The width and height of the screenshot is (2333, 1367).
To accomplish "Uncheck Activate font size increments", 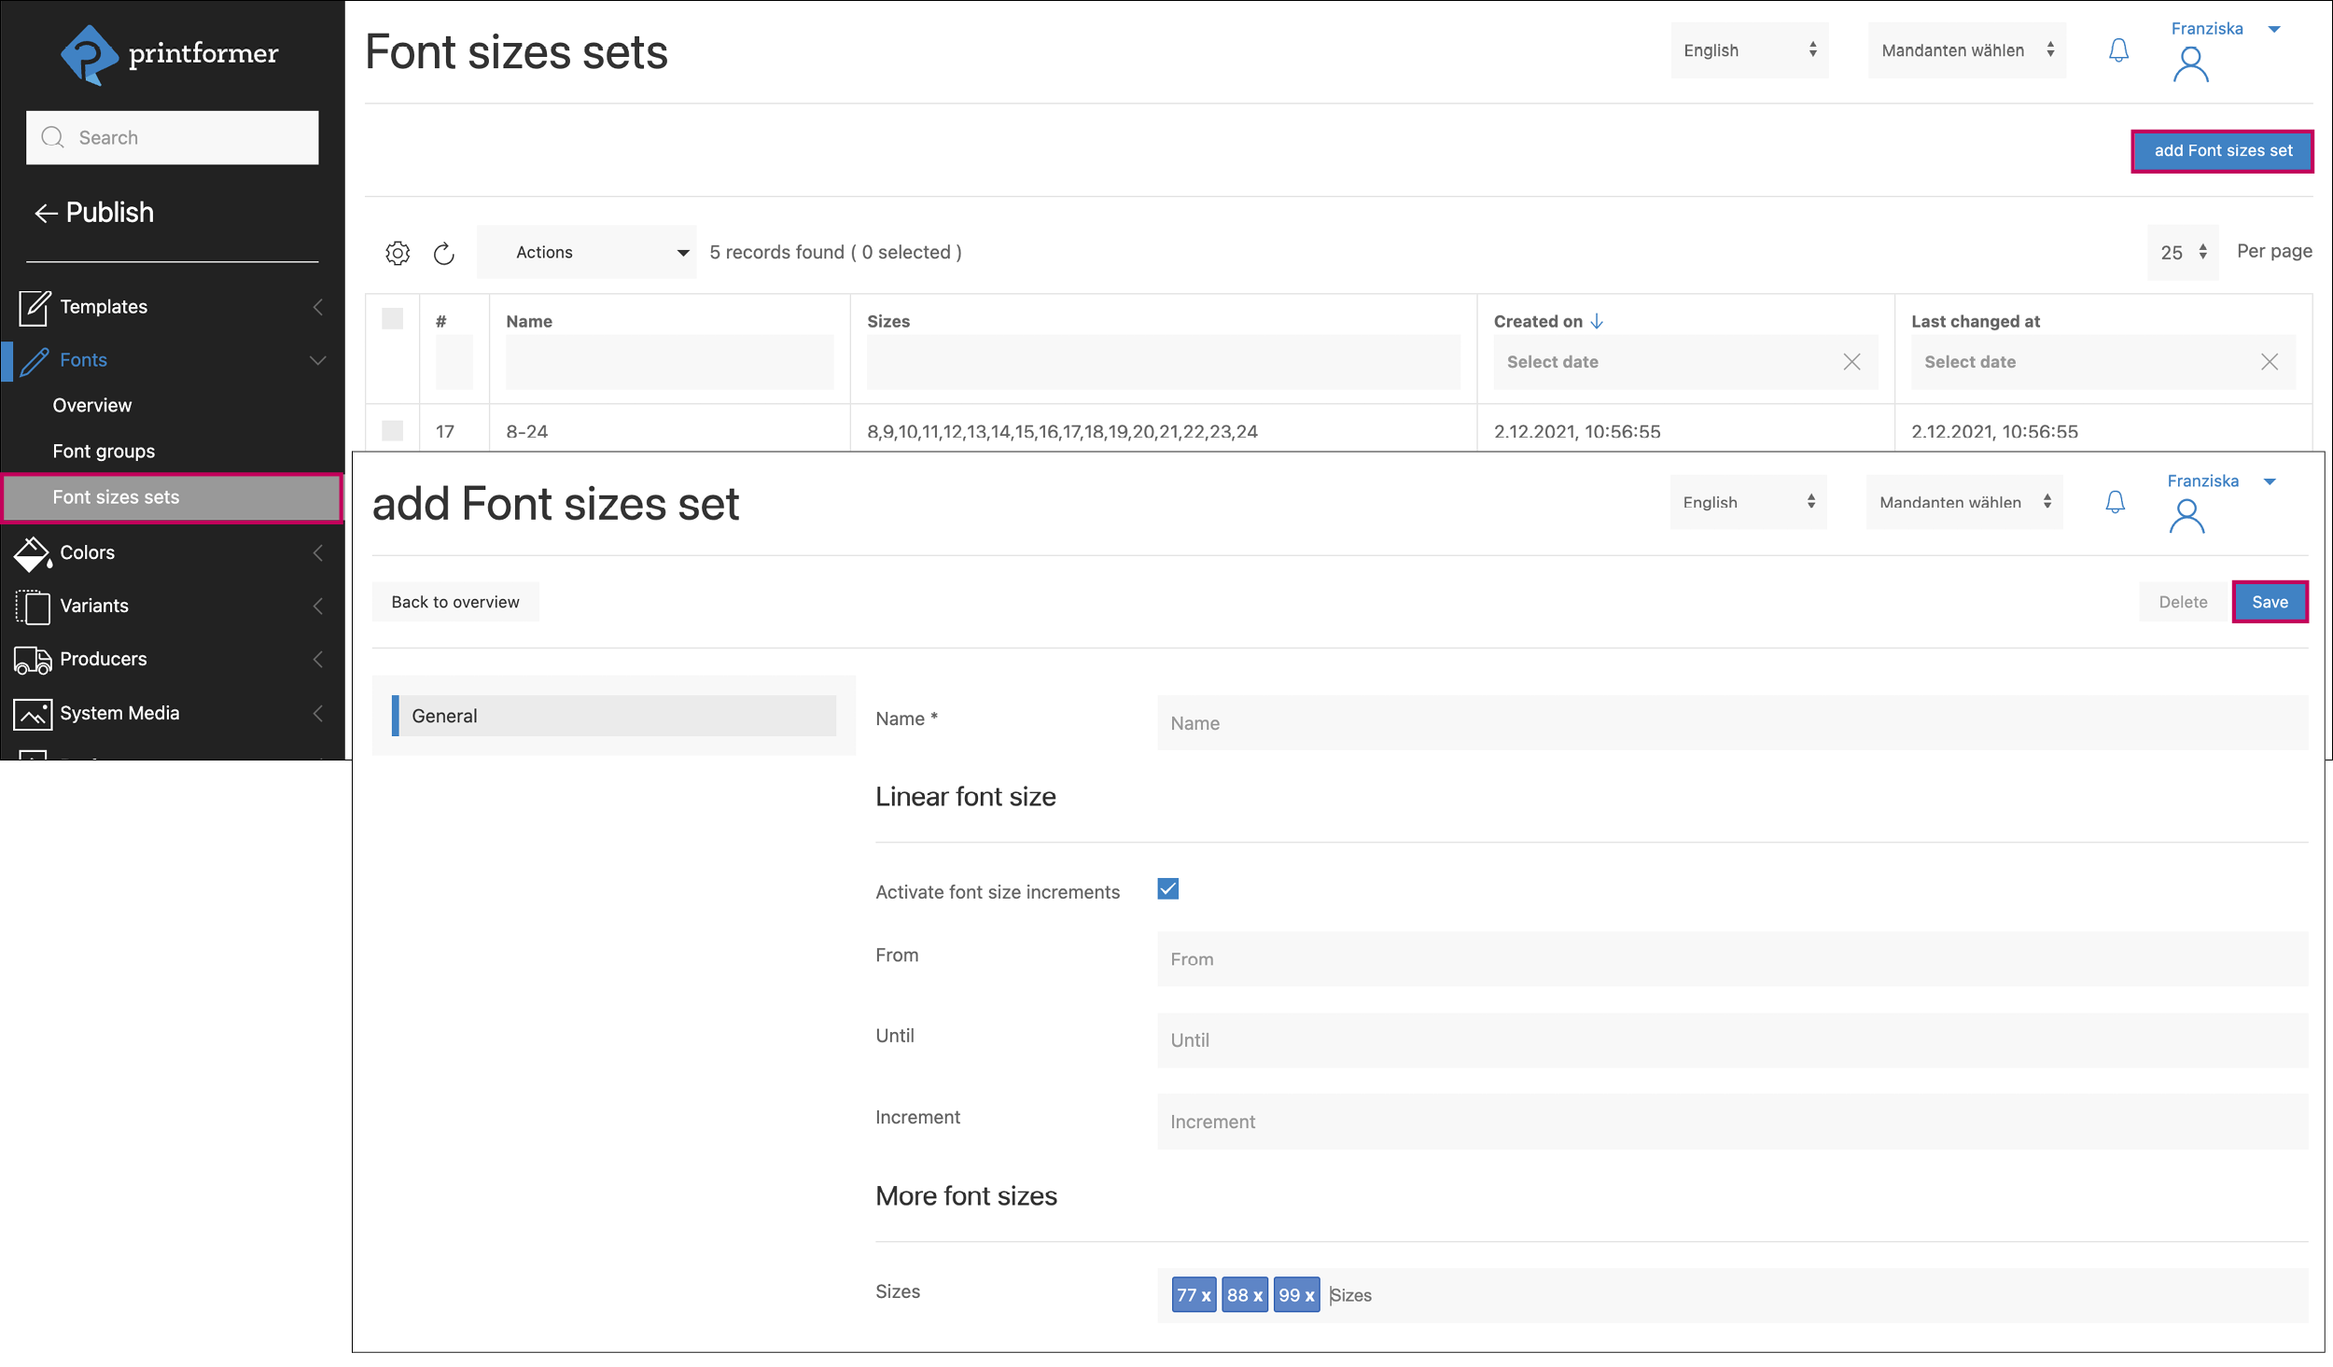I will tap(1167, 889).
